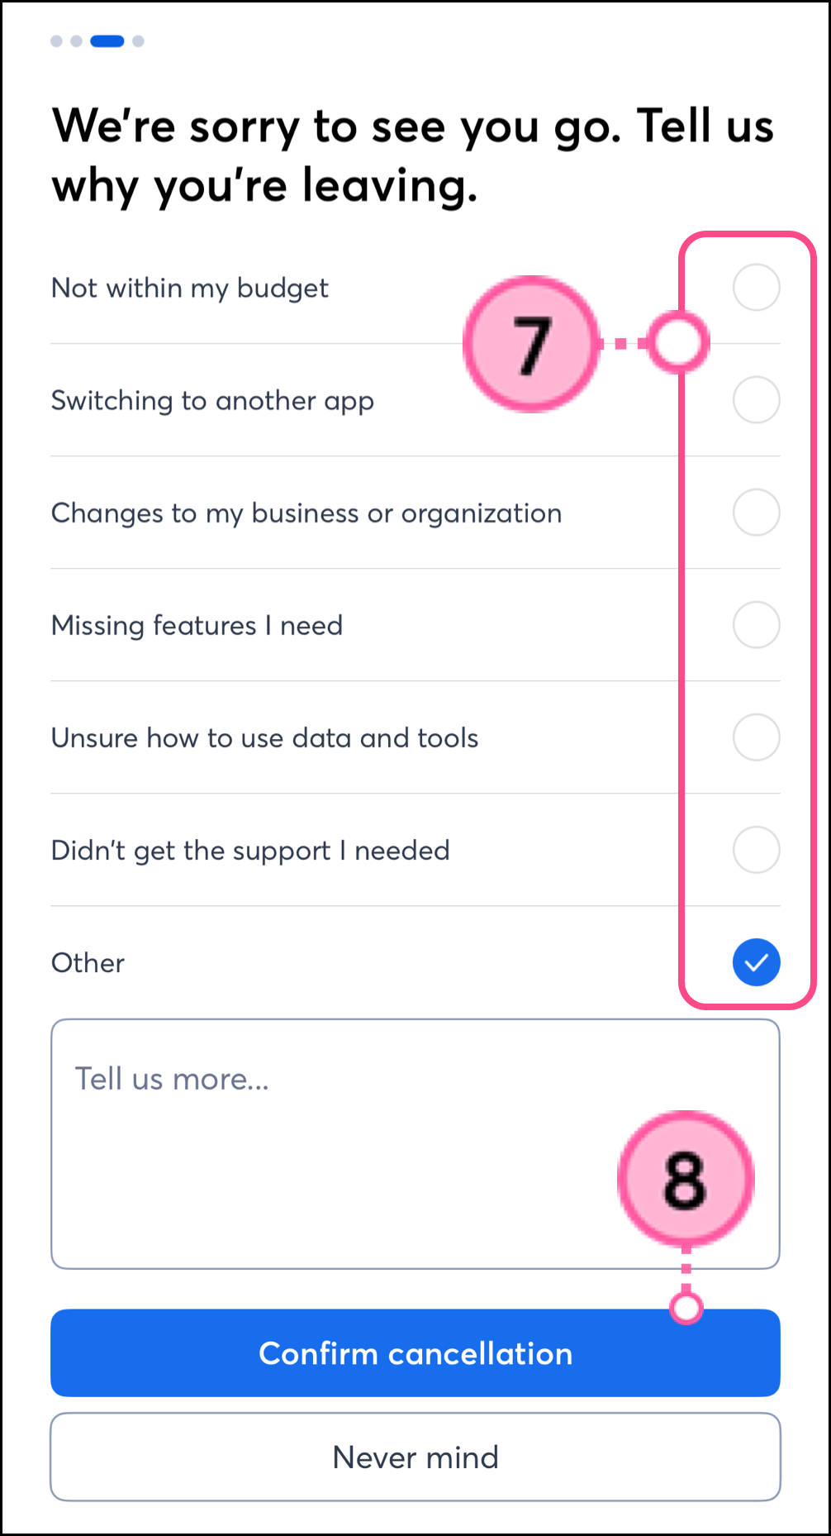Tap the Never mind button
This screenshot has width=831, height=1536.
(415, 1457)
